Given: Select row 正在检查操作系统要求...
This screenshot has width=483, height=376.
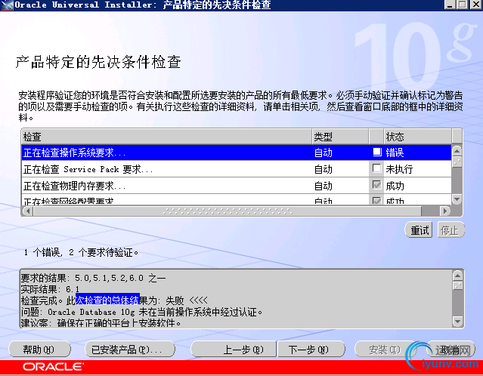Looking at the screenshot, I should point(237,153).
